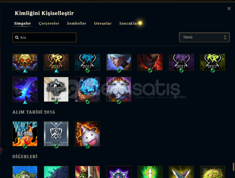Viewport: 235px width, 178px height.
Task: Choose the Worlds 2016 silver trophy icon
Action: click(56, 134)
